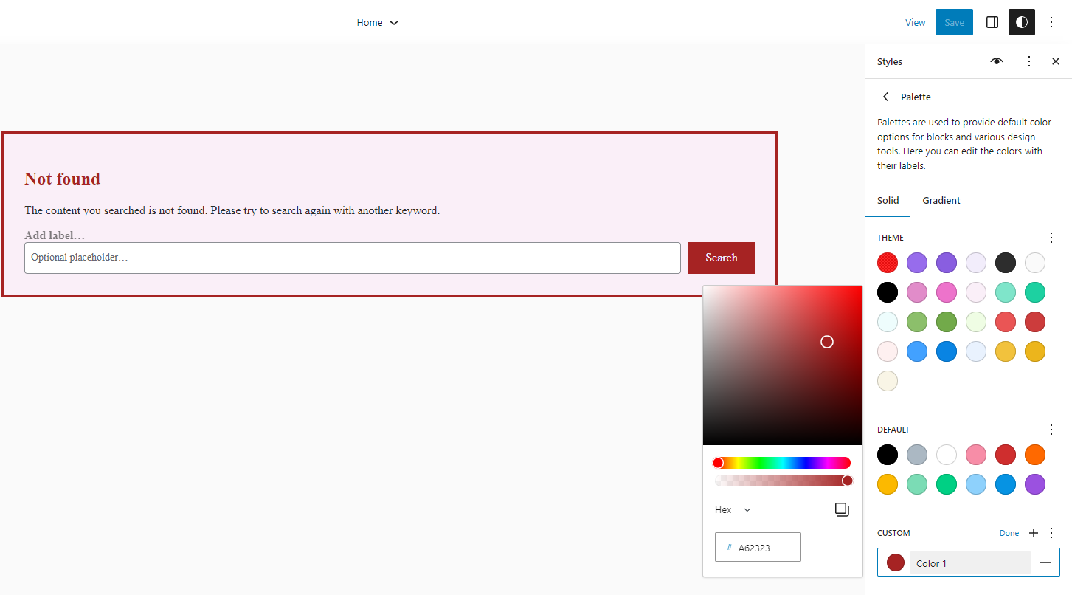The image size is (1072, 595).
Task: Toggle the Styles dark-mode icon button
Action: click(1021, 22)
